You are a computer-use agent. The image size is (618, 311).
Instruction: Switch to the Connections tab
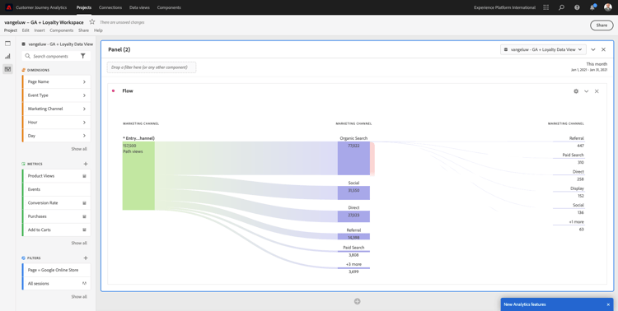110,7
